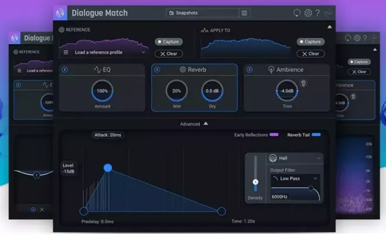
Task: Click the iZotope logo in front window
Action: tap(60, 13)
